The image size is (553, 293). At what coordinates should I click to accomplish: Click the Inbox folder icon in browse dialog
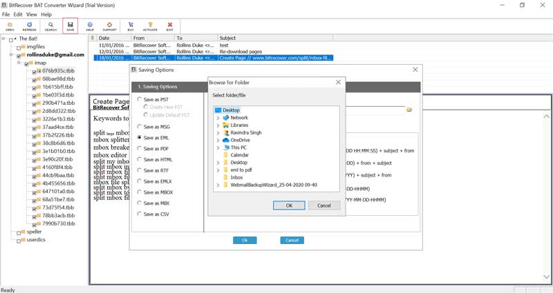226,177
